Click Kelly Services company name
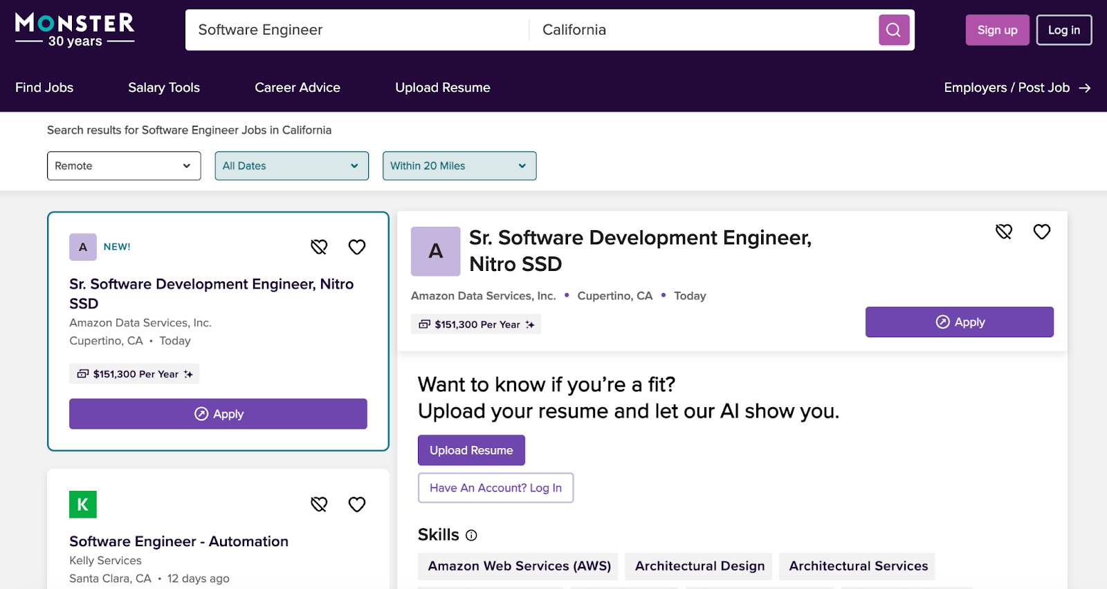Screen dimensions: 1107x589 point(105,561)
